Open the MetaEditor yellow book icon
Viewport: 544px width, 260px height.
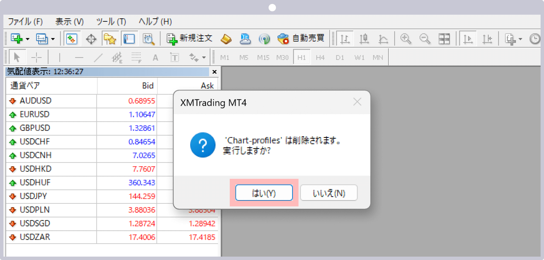(x=226, y=39)
